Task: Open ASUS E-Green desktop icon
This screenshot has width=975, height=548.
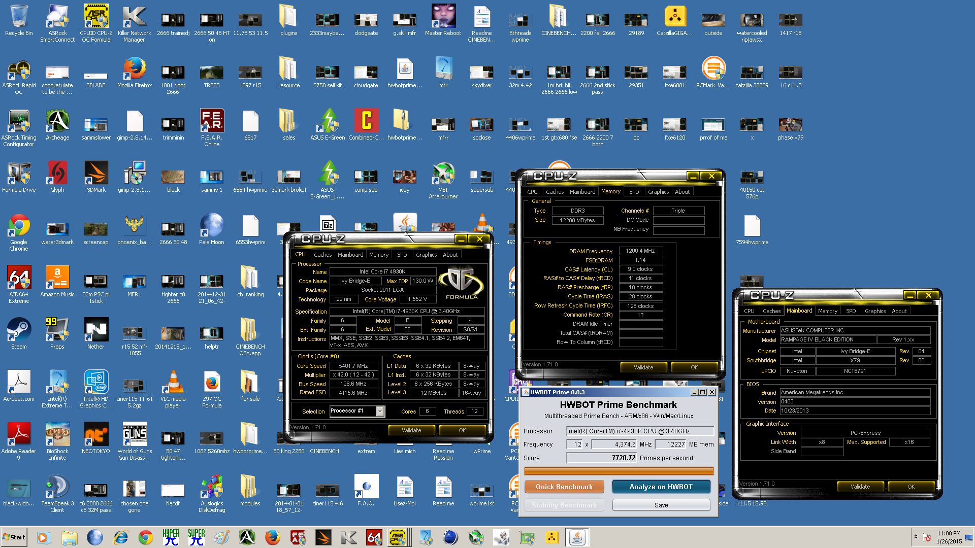Action: click(x=328, y=124)
